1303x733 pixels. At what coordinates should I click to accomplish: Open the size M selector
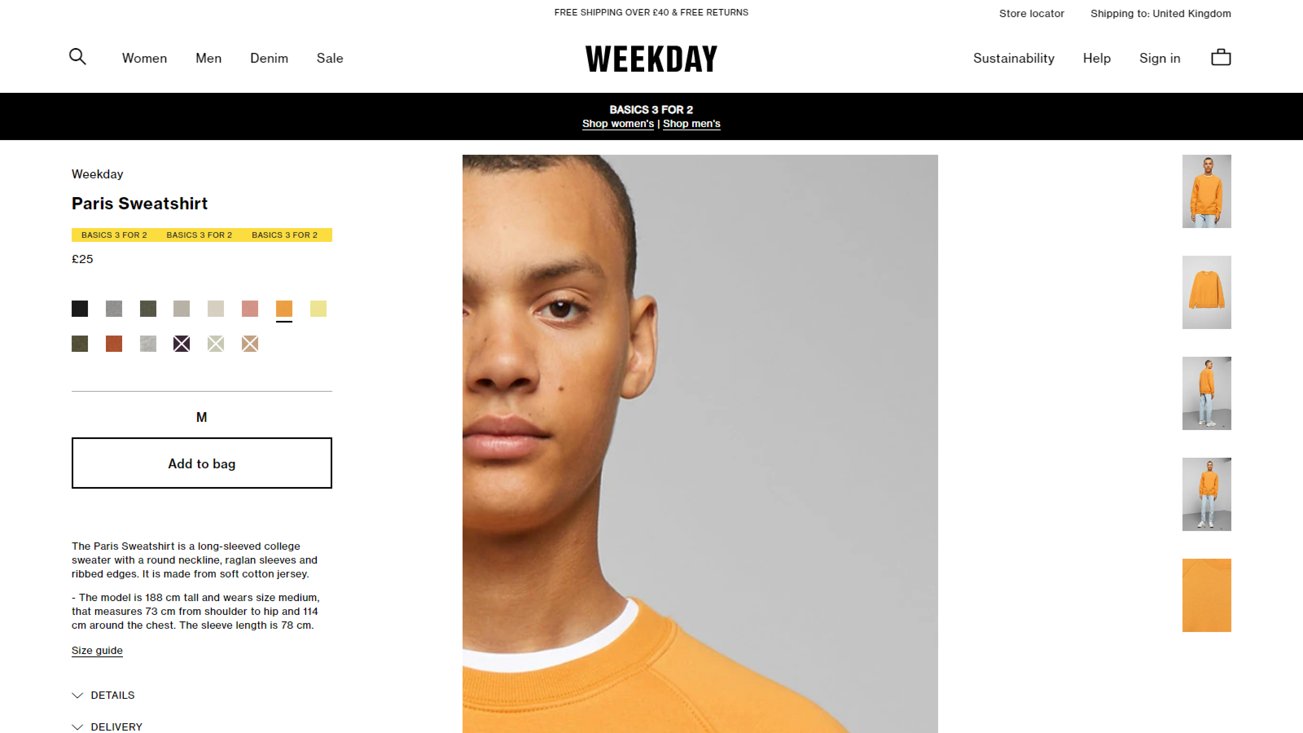pos(202,417)
